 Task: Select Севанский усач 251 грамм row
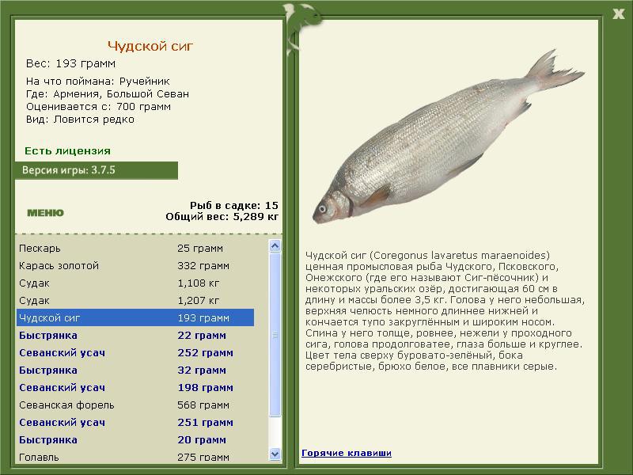pyautogui.click(x=135, y=422)
